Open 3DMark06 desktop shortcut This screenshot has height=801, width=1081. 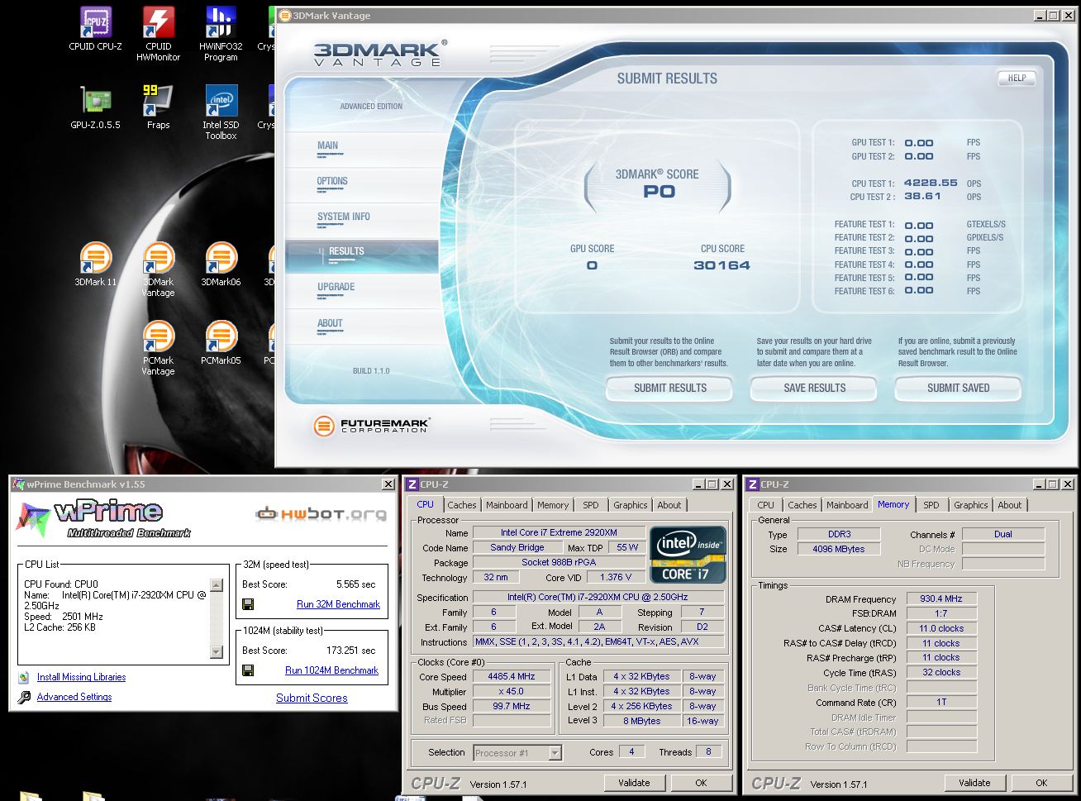click(x=221, y=265)
